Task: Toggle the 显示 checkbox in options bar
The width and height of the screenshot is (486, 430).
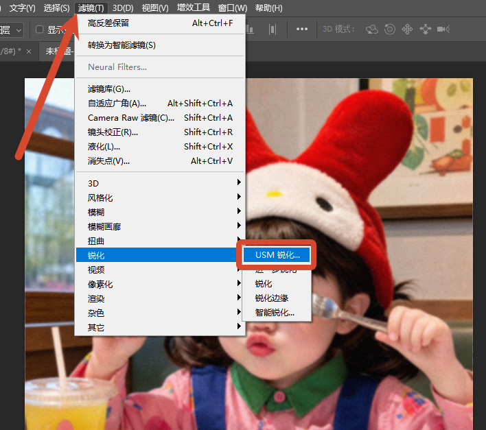Action: (x=39, y=29)
